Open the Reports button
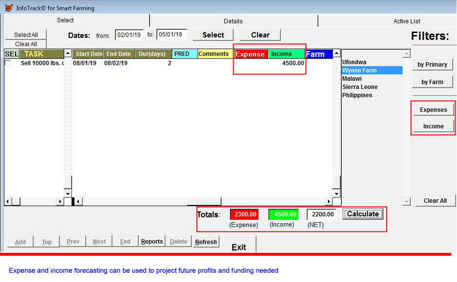The height and width of the screenshot is (282, 457). point(152,242)
